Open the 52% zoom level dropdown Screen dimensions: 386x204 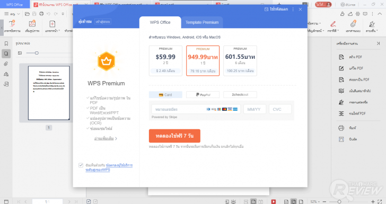click(x=315, y=201)
